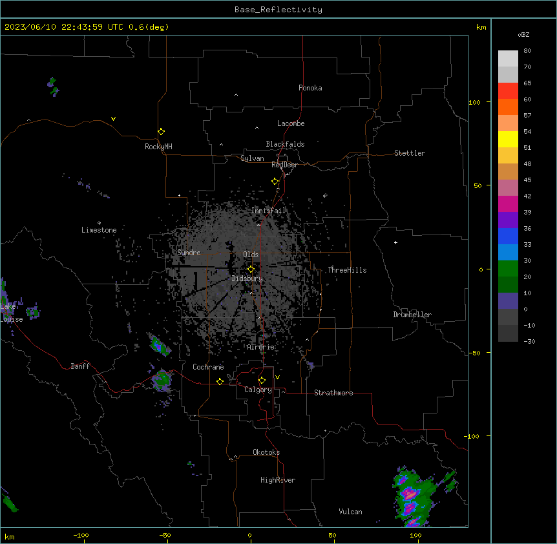Select the Lacombe map label
557x544 pixels.
coord(291,123)
